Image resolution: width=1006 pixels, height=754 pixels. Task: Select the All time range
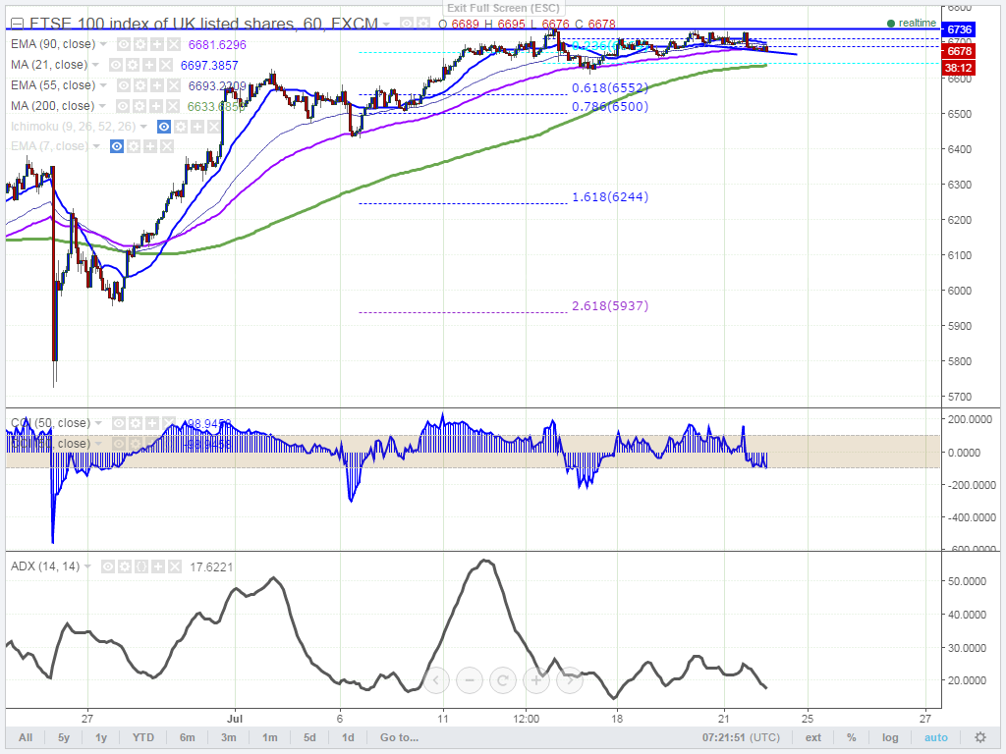[26, 737]
